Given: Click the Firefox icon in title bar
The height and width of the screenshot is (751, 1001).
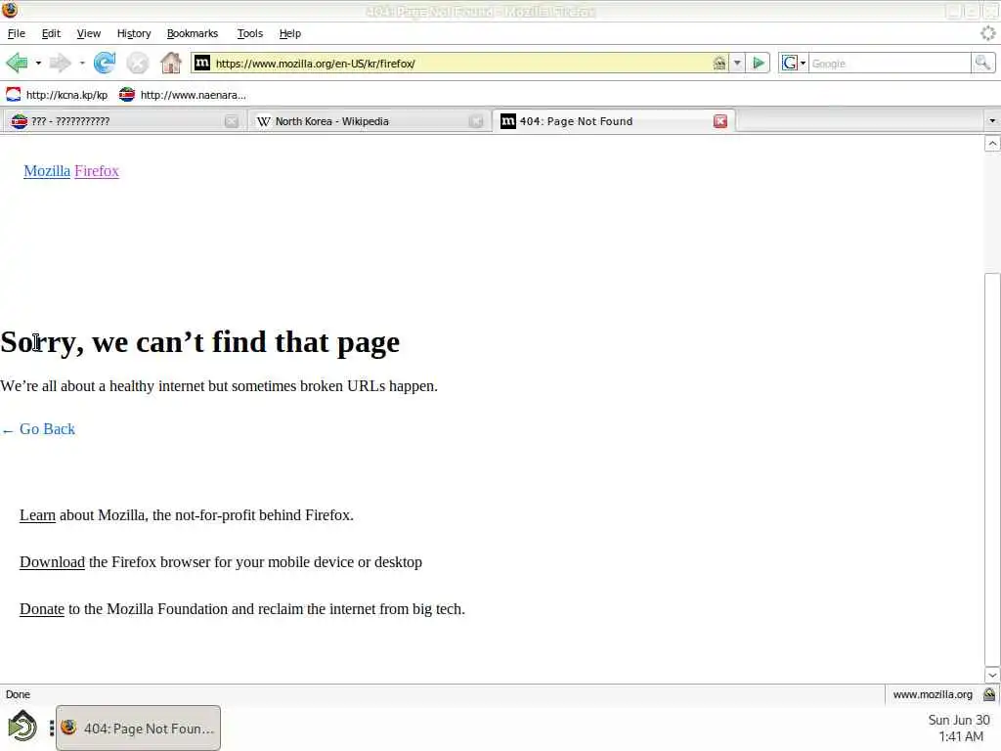Looking at the screenshot, I should pos(10,10).
